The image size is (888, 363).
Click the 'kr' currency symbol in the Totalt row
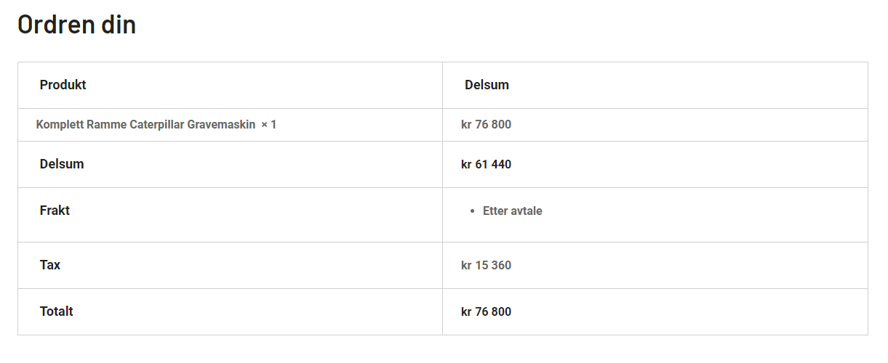pos(466,312)
